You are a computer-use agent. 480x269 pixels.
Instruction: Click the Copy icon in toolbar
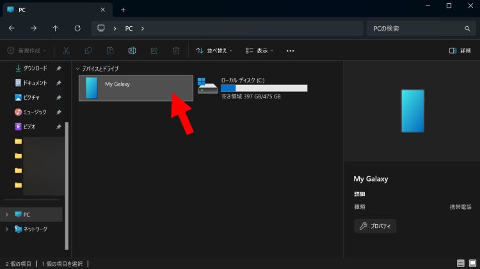88,50
